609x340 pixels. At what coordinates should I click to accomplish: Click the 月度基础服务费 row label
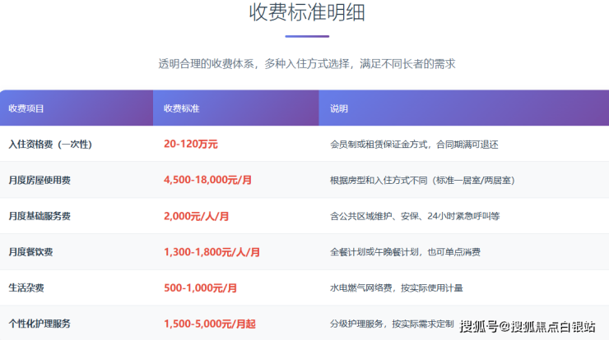click(x=40, y=216)
